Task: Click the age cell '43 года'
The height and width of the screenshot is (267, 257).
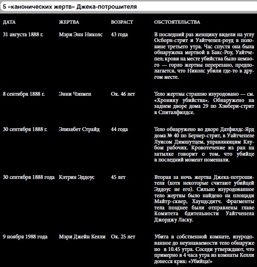Action: 119,34
